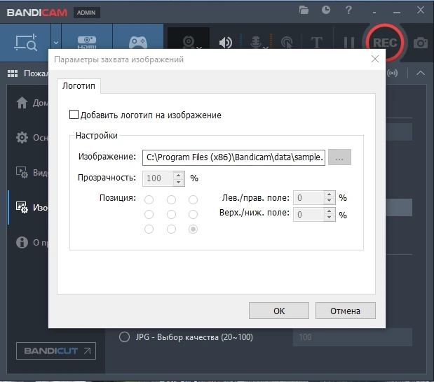Toggle the webcam overlay icon

(x=189, y=42)
